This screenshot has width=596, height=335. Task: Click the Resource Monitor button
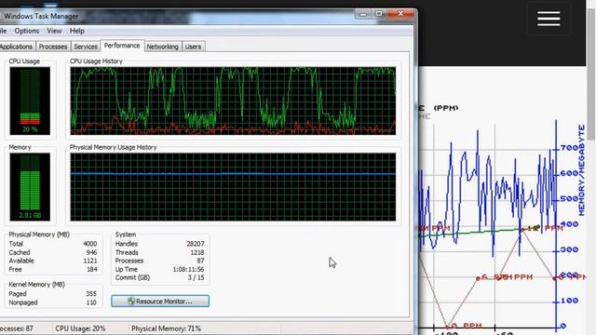[160, 301]
